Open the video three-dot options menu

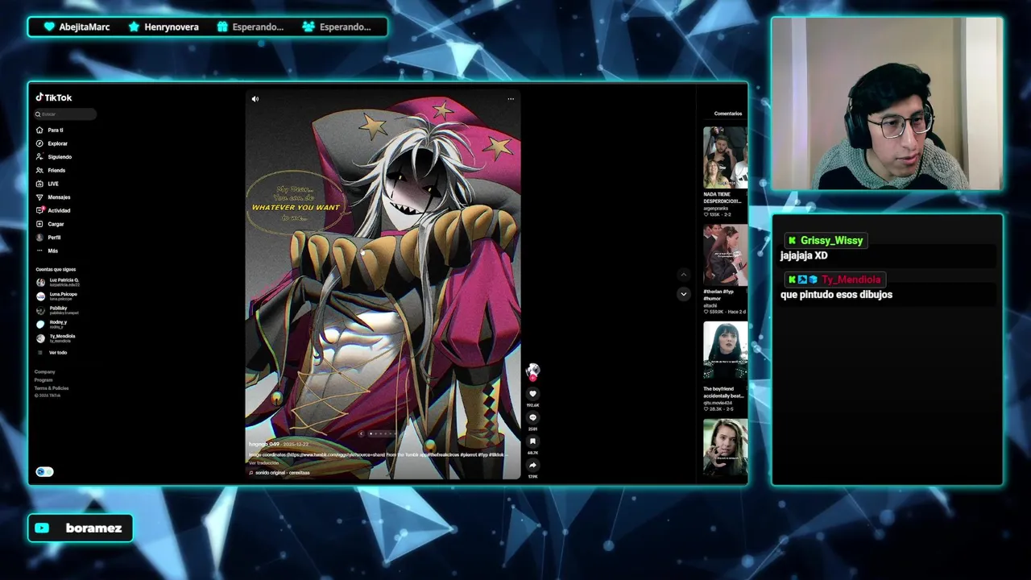point(511,99)
